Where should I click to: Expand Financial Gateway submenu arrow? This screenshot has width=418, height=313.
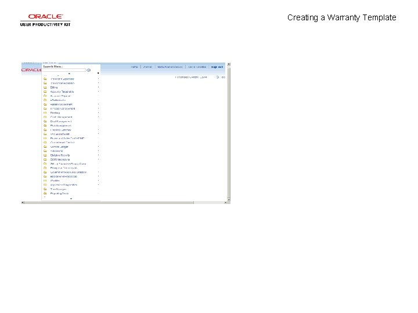(x=98, y=130)
